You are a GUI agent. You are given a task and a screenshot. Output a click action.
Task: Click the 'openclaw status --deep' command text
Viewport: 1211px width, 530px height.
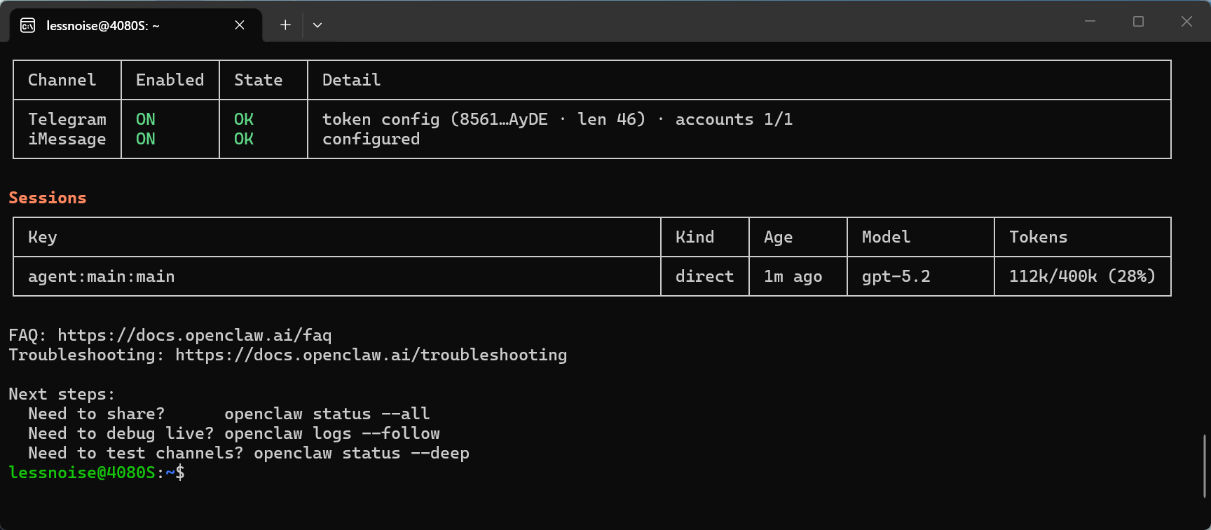pos(361,453)
